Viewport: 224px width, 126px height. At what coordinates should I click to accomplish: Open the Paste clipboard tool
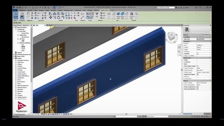coord(28,15)
